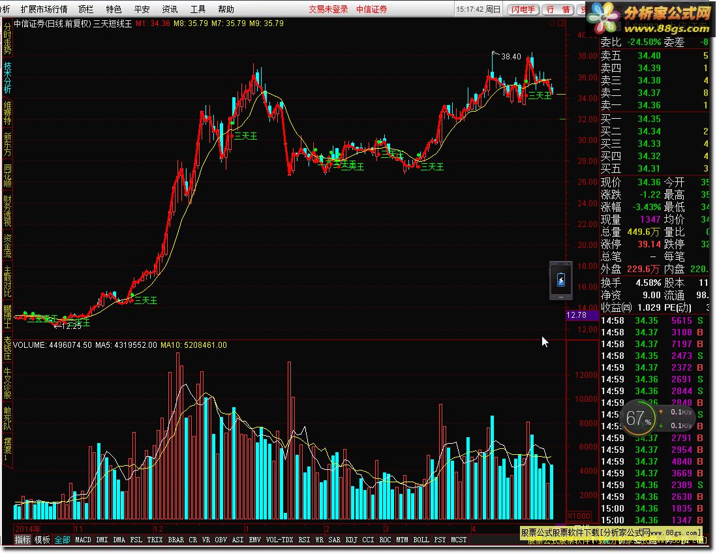Open the 帮助 menu
This screenshot has height=554, width=717.
[226, 9]
